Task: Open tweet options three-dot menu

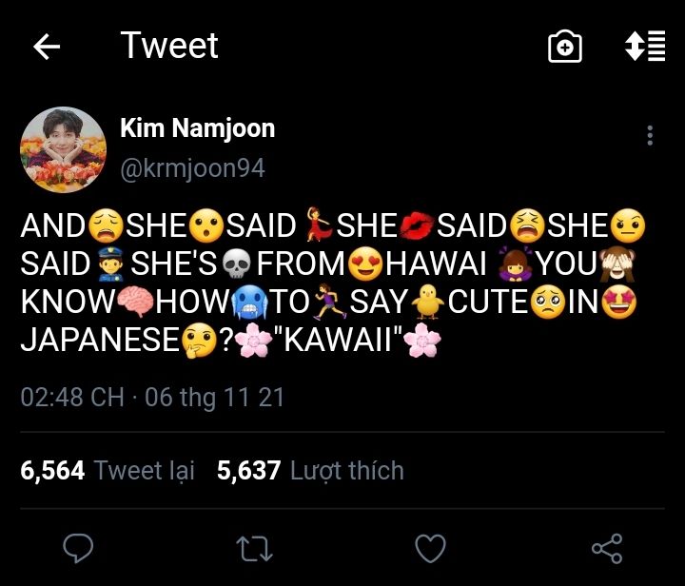Action: point(650,135)
